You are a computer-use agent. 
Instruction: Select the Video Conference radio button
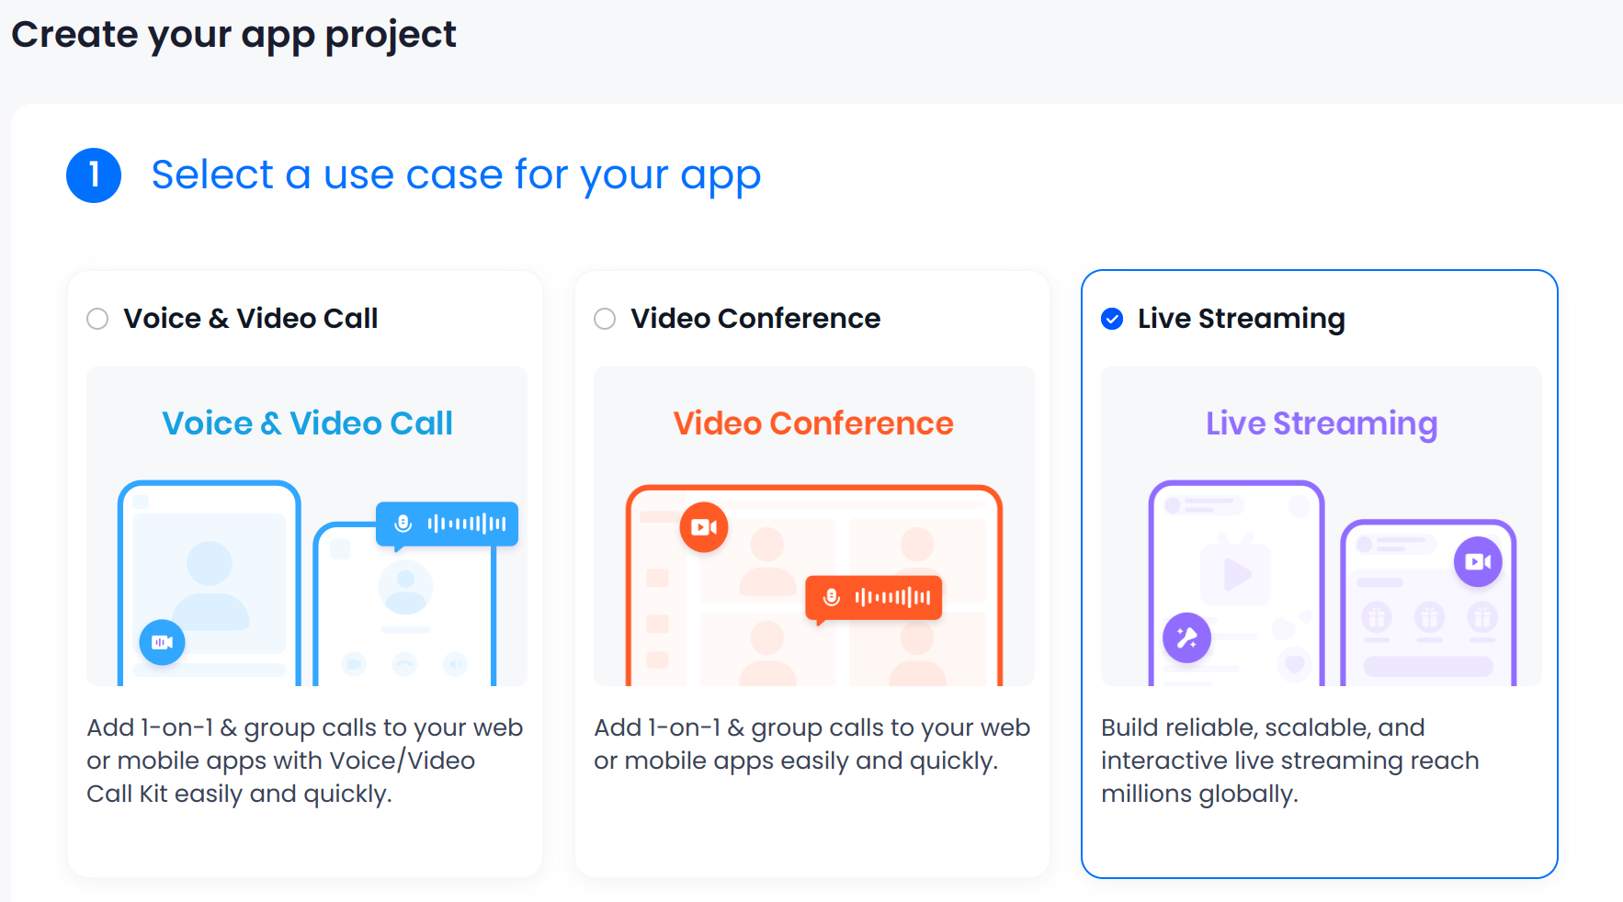[605, 319]
